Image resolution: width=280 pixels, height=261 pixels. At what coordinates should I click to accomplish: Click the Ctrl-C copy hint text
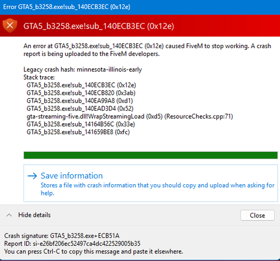(x=94, y=251)
